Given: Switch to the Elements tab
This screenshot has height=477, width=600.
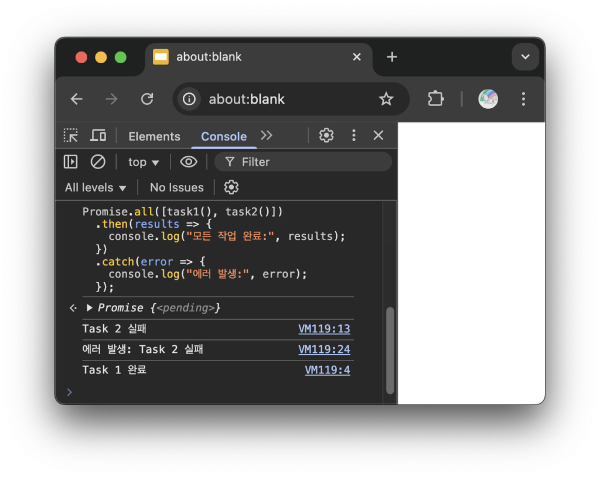Looking at the screenshot, I should (154, 136).
